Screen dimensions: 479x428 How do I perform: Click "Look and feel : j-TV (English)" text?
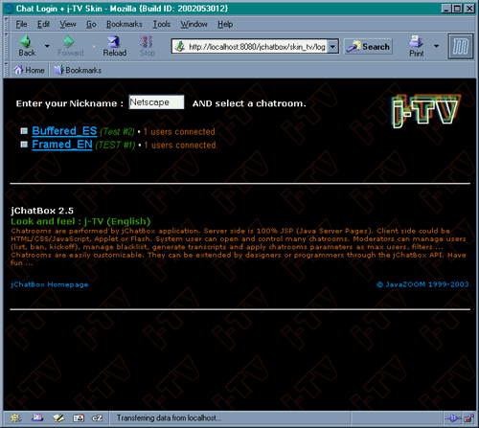[80, 221]
